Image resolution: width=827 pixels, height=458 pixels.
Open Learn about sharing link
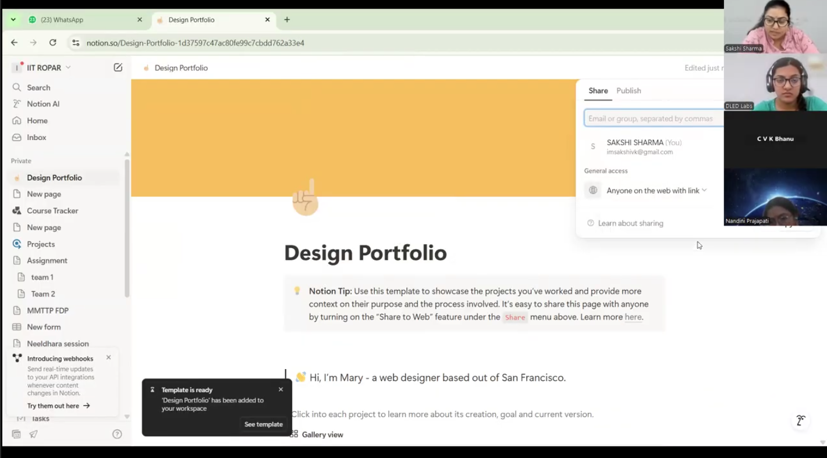(630, 223)
